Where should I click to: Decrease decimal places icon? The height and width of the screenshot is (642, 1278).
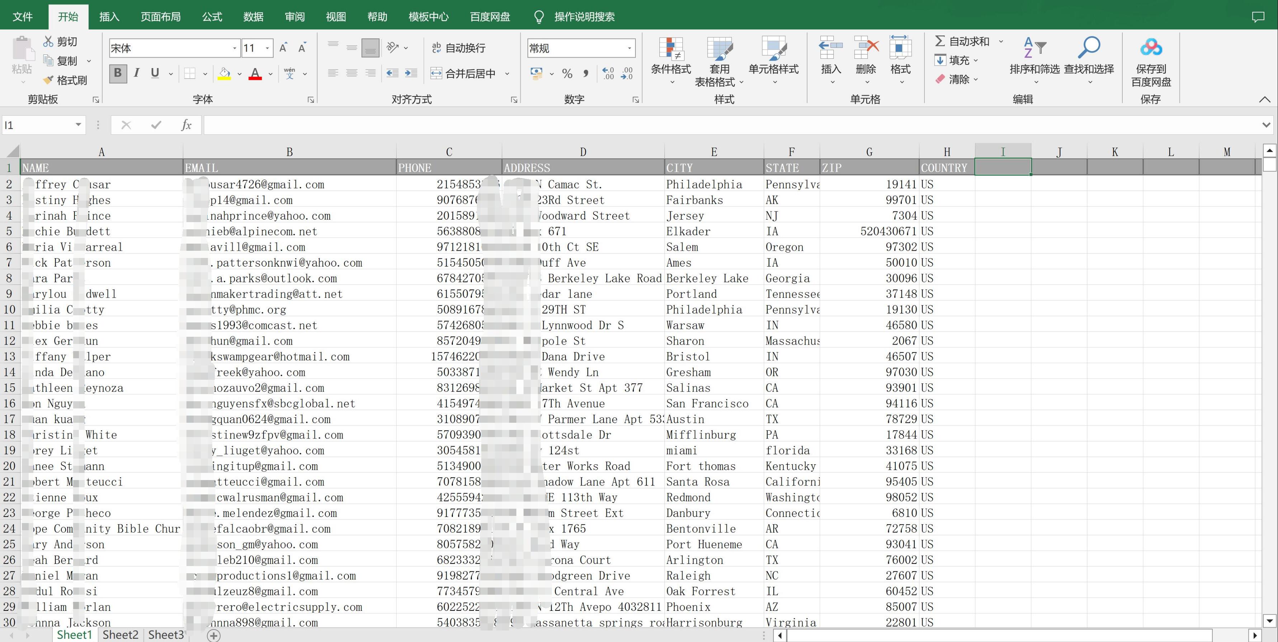tap(627, 73)
